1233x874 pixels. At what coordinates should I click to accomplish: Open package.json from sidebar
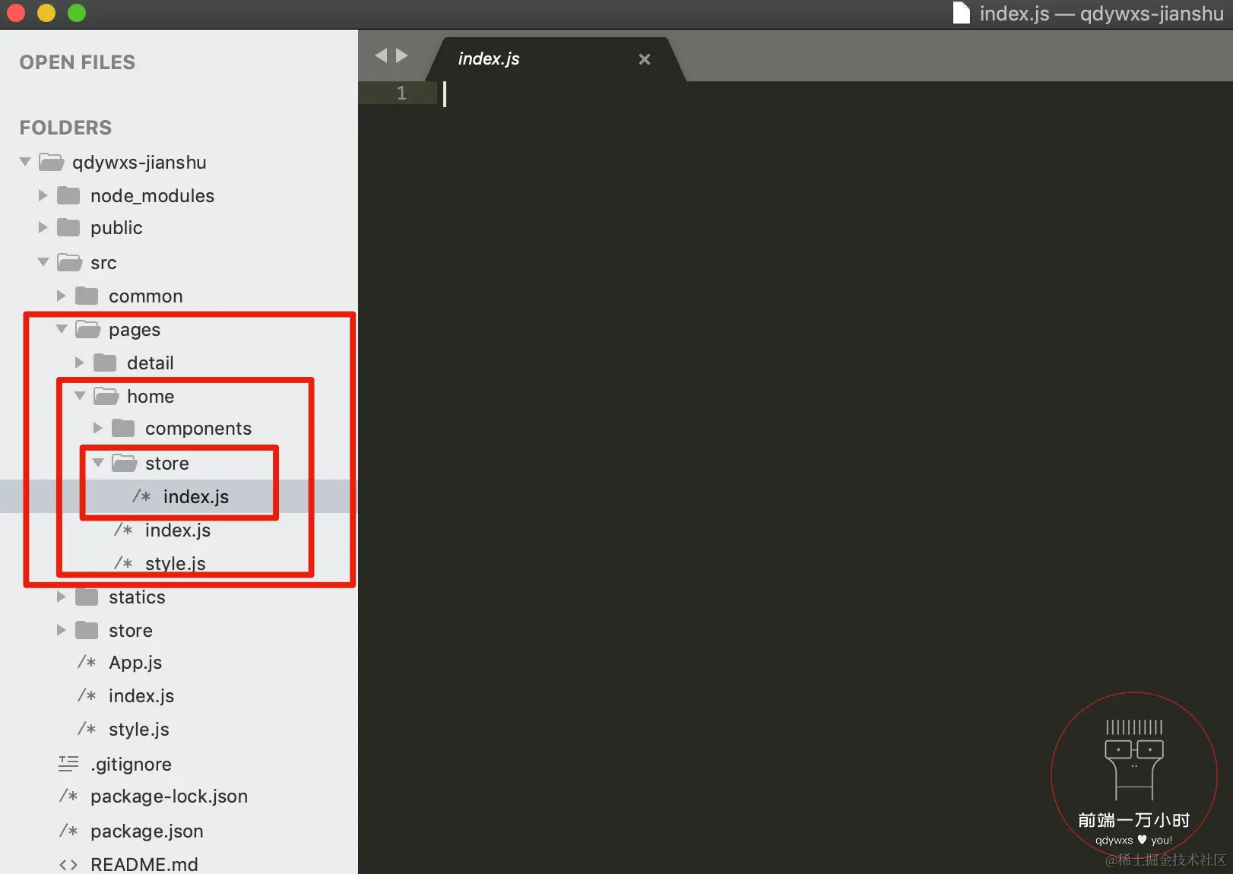(x=147, y=831)
